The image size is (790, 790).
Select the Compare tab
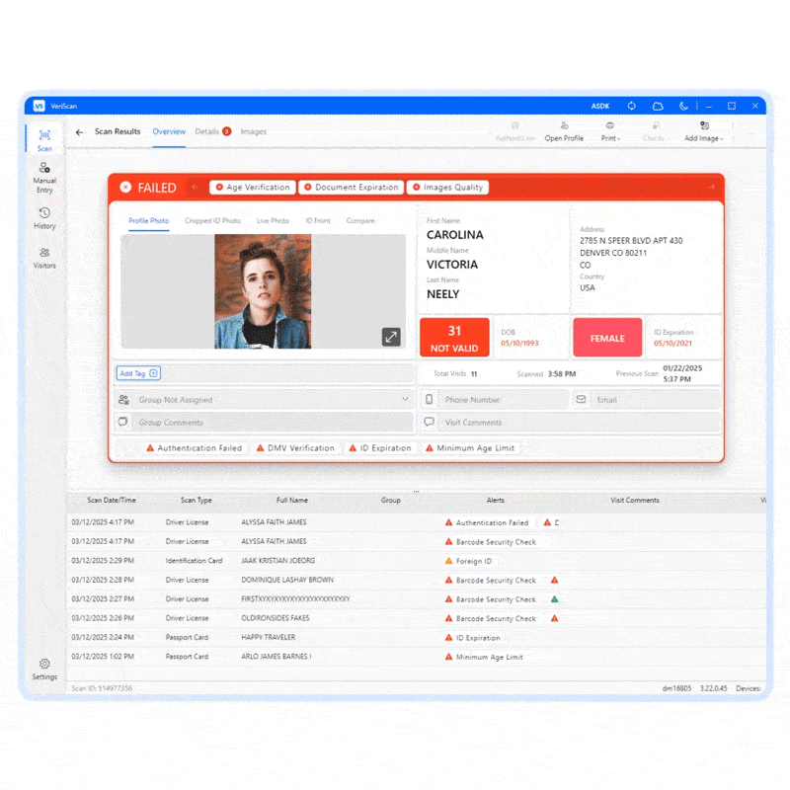tap(360, 220)
